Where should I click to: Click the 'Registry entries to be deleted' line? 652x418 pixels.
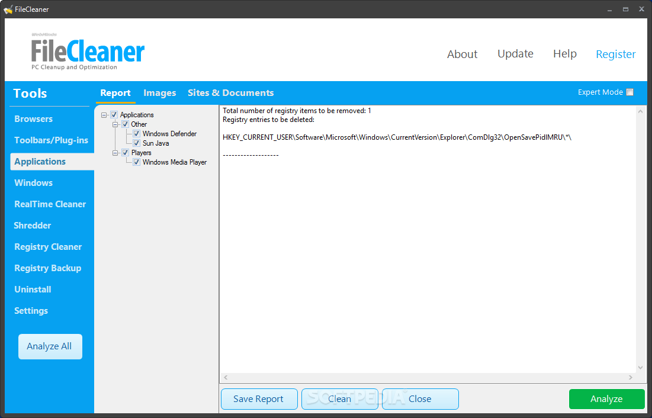coord(269,120)
